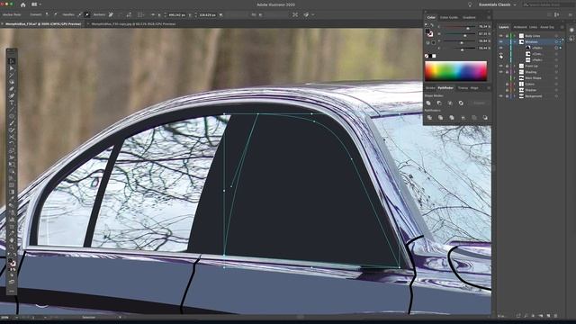576x324 pixels.
Task: Expand the Shading layer
Action: click(515, 72)
